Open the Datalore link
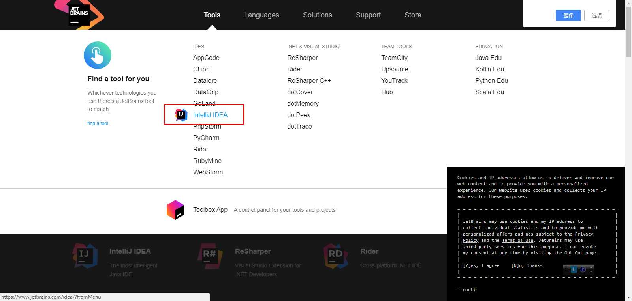This screenshot has height=301, width=632. pyautogui.click(x=205, y=80)
